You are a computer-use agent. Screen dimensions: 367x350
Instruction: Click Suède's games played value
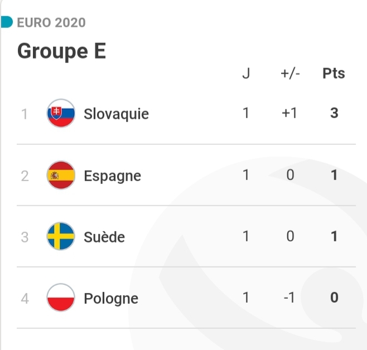pos(246,236)
